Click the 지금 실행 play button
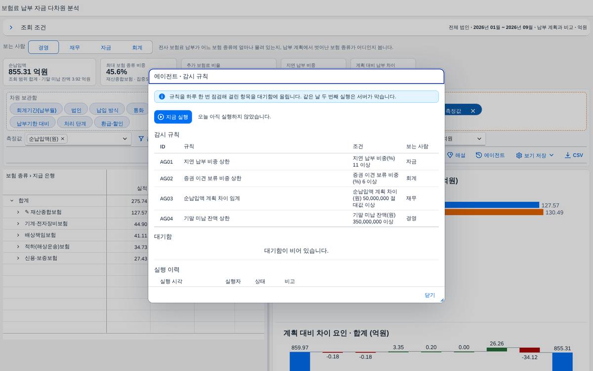593x371 pixels. coord(173,117)
